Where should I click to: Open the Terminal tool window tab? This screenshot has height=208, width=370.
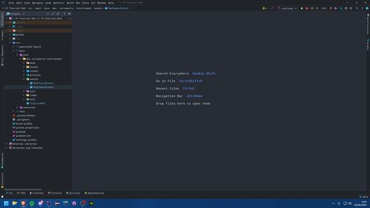point(55,193)
